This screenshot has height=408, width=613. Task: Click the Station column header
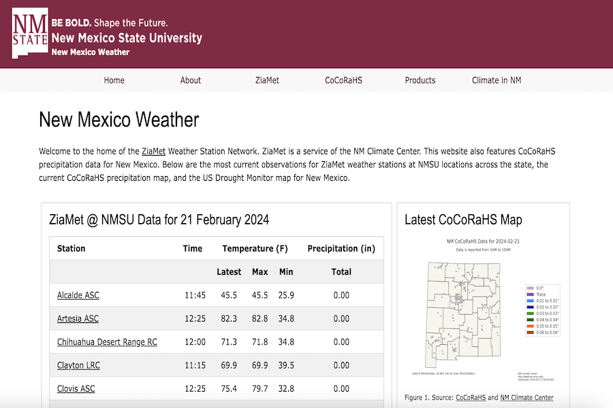tap(71, 249)
